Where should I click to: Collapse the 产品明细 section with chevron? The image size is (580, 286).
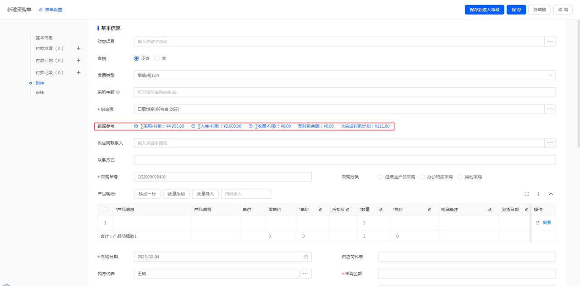click(551, 194)
